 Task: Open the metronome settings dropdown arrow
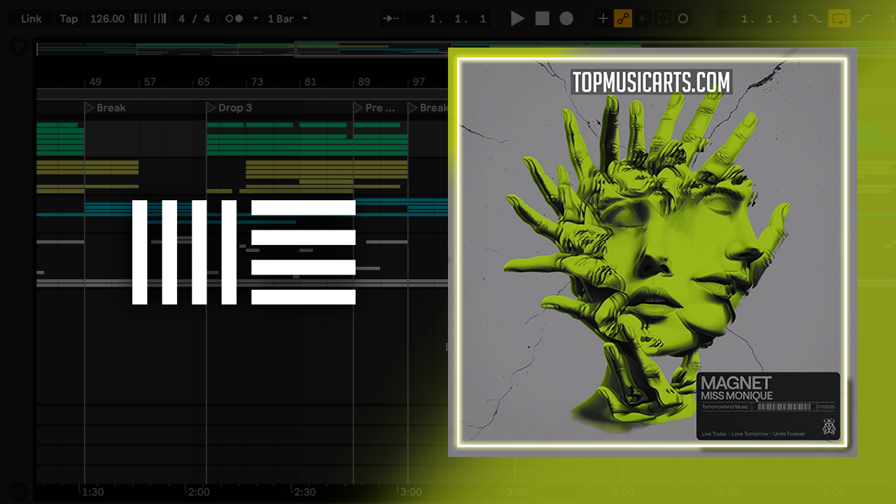(255, 19)
